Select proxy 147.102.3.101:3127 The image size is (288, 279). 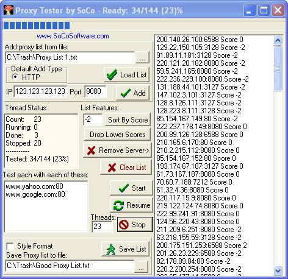[199, 95]
